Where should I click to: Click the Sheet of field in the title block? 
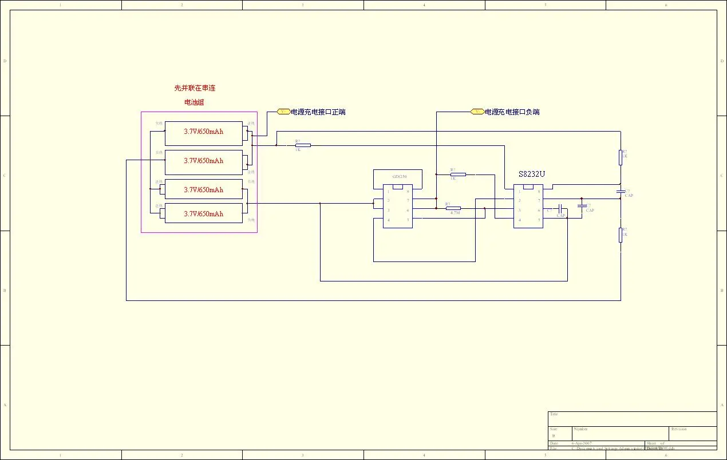point(681,443)
